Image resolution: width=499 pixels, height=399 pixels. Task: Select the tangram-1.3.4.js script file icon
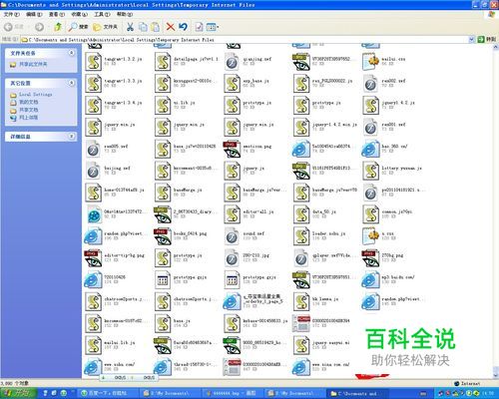click(x=93, y=105)
